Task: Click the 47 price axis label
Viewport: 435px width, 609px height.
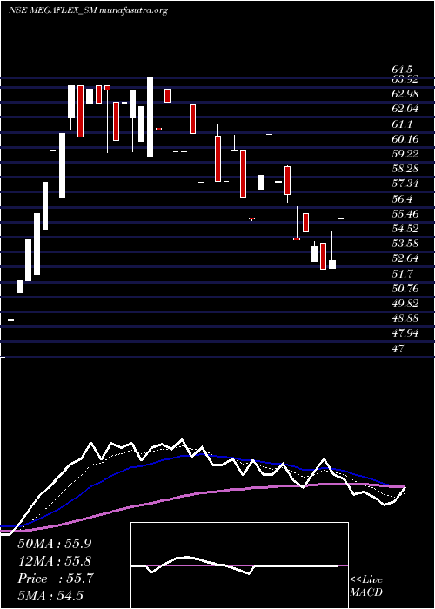Action: pyautogui.click(x=398, y=348)
